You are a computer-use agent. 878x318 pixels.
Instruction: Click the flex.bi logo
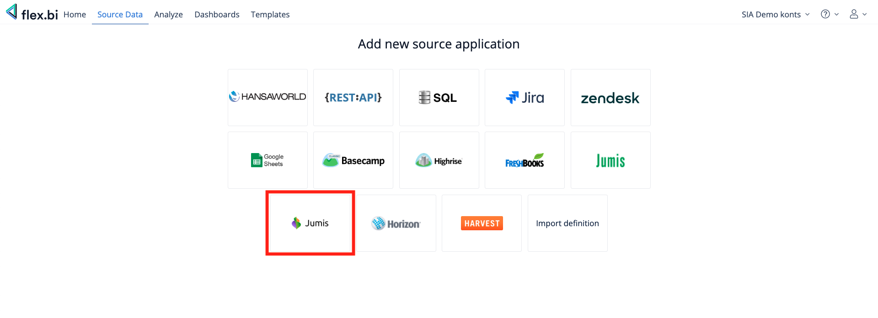coord(32,14)
